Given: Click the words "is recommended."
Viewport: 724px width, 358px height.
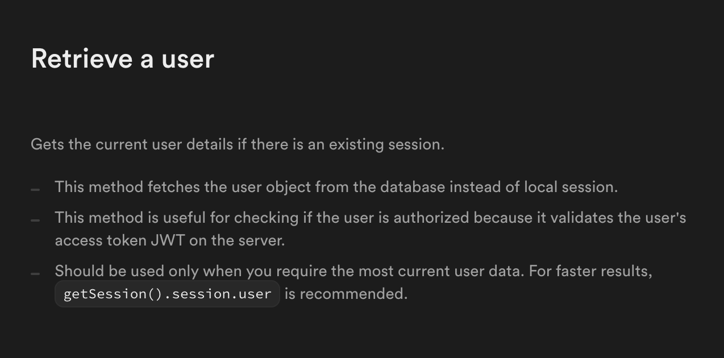Looking at the screenshot, I should [346, 294].
